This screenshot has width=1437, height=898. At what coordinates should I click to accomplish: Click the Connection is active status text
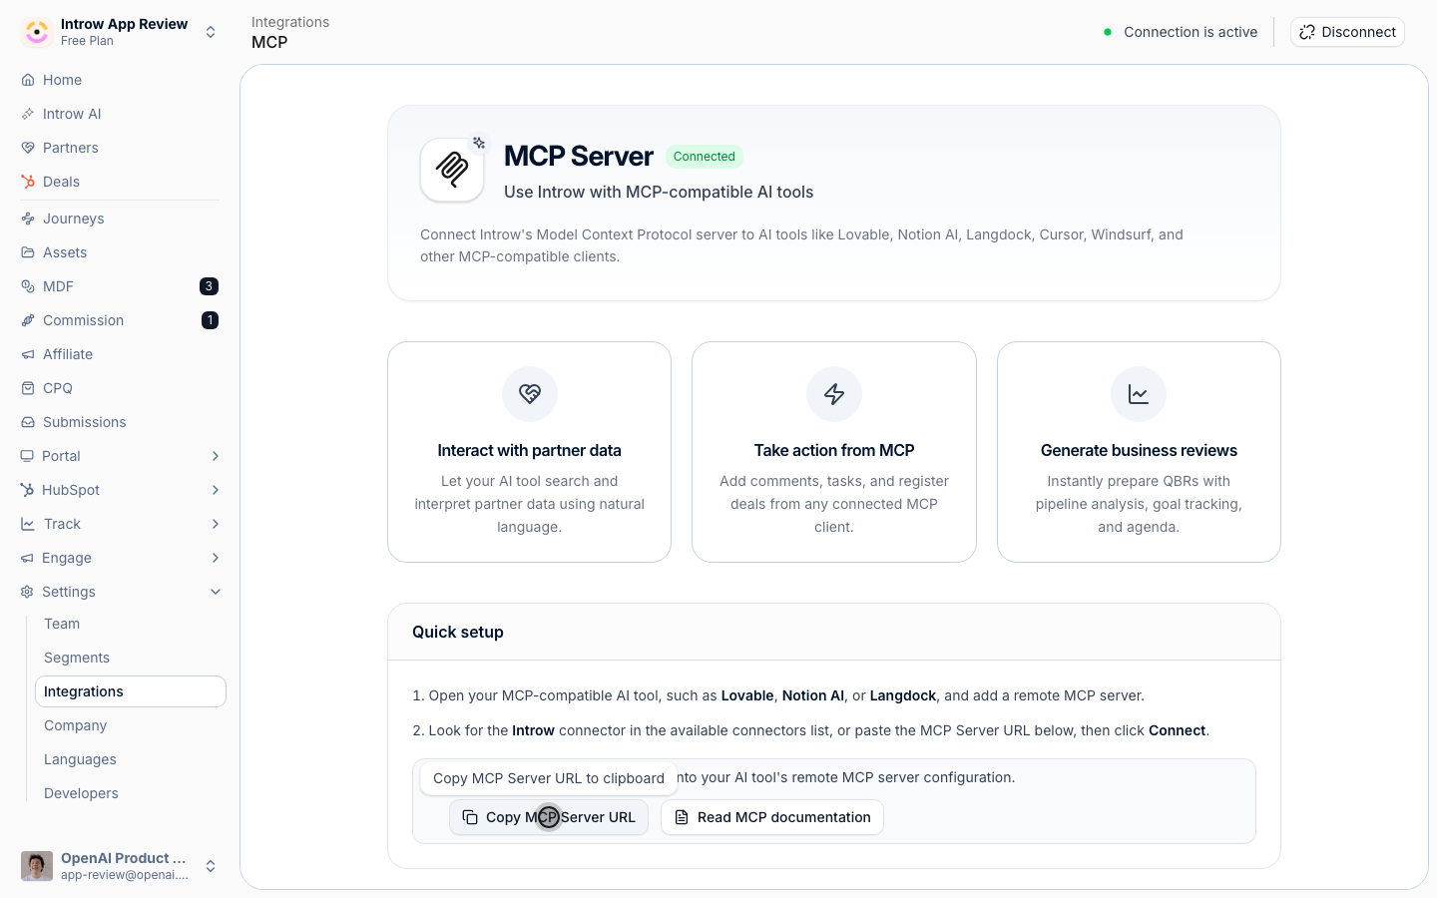click(x=1191, y=32)
